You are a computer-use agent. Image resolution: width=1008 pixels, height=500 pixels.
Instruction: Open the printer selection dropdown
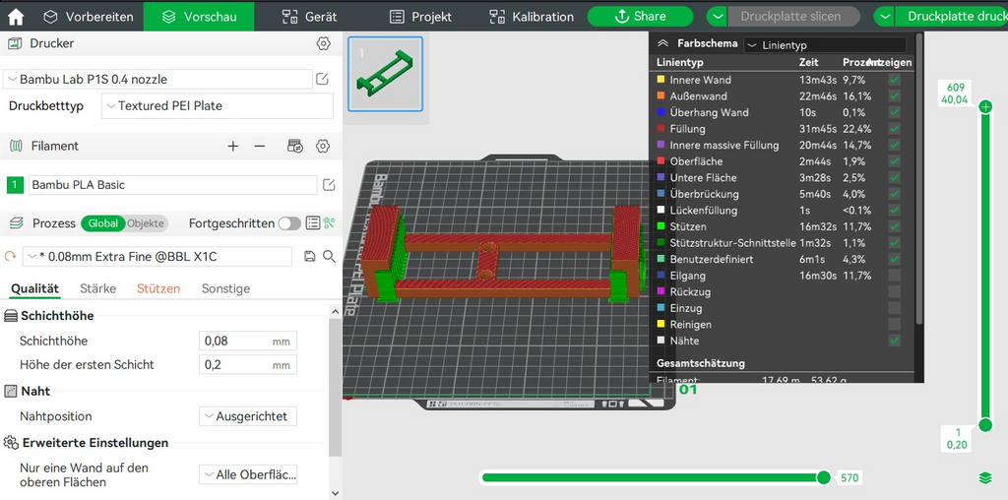tap(157, 79)
